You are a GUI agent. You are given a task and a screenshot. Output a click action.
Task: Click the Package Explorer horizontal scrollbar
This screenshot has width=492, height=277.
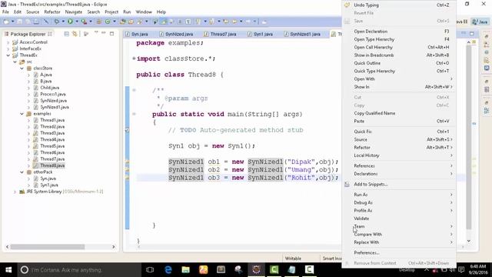point(48,247)
